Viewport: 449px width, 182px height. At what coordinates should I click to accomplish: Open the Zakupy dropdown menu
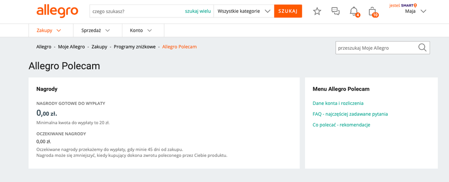click(49, 30)
